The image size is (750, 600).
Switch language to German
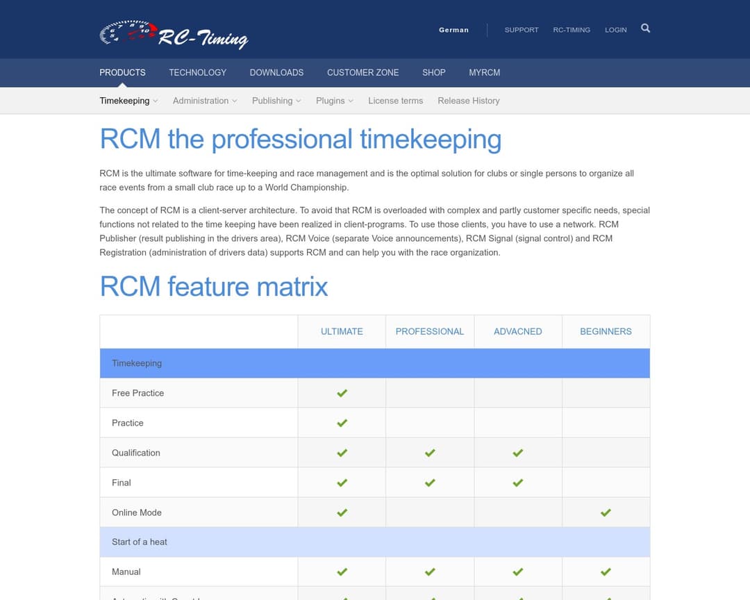[x=453, y=30]
